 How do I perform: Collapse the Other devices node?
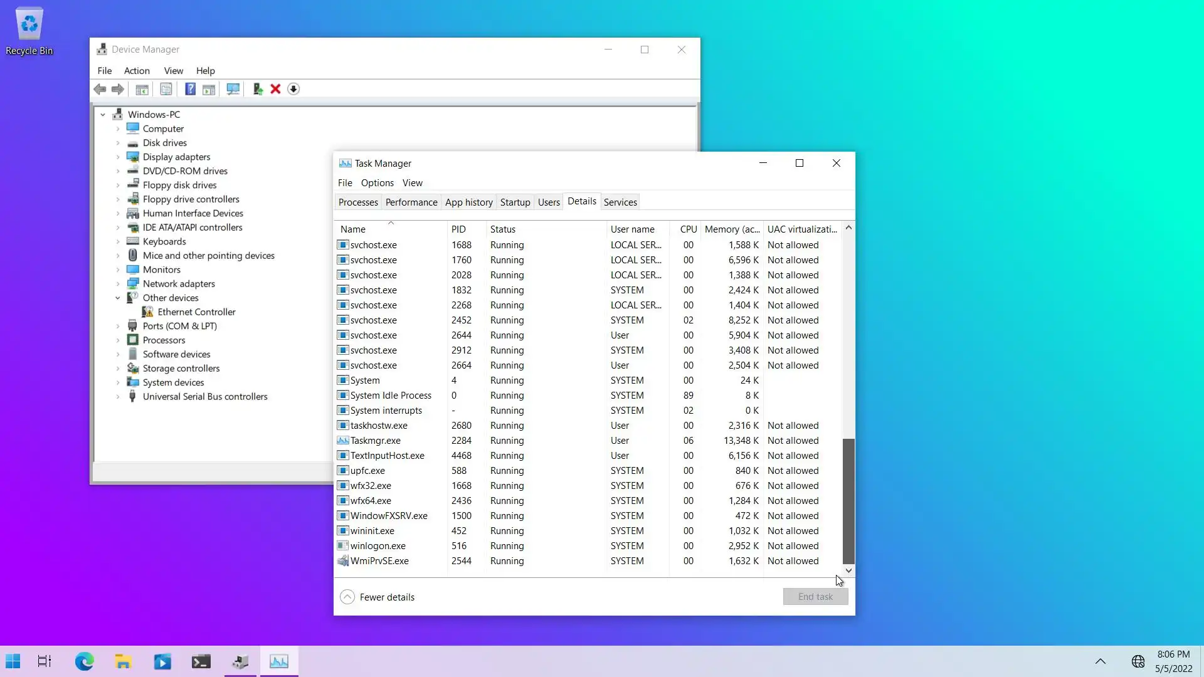coord(117,298)
